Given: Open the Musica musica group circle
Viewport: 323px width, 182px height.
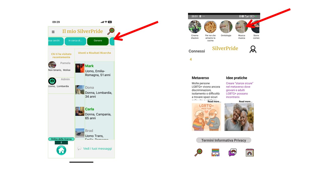Looking at the screenshot, I should (x=241, y=27).
